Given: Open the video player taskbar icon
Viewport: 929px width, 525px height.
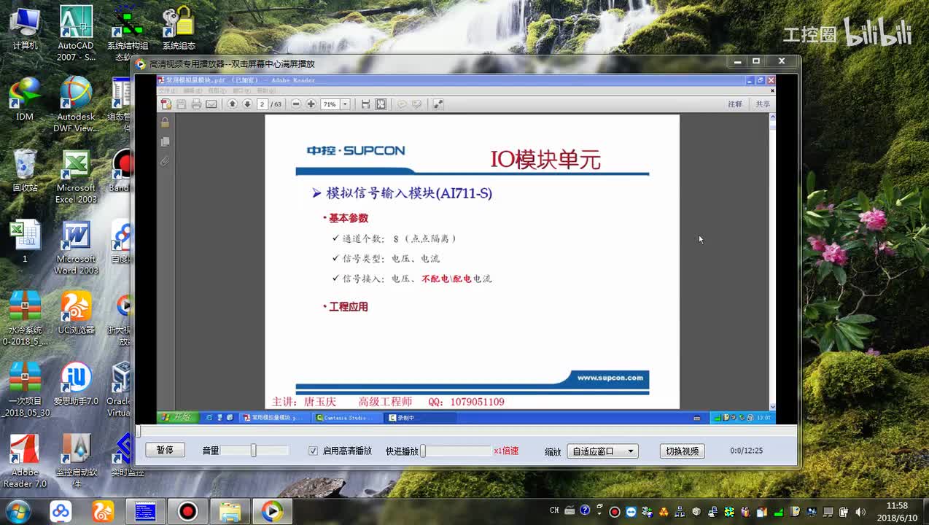Looking at the screenshot, I should coord(272,511).
